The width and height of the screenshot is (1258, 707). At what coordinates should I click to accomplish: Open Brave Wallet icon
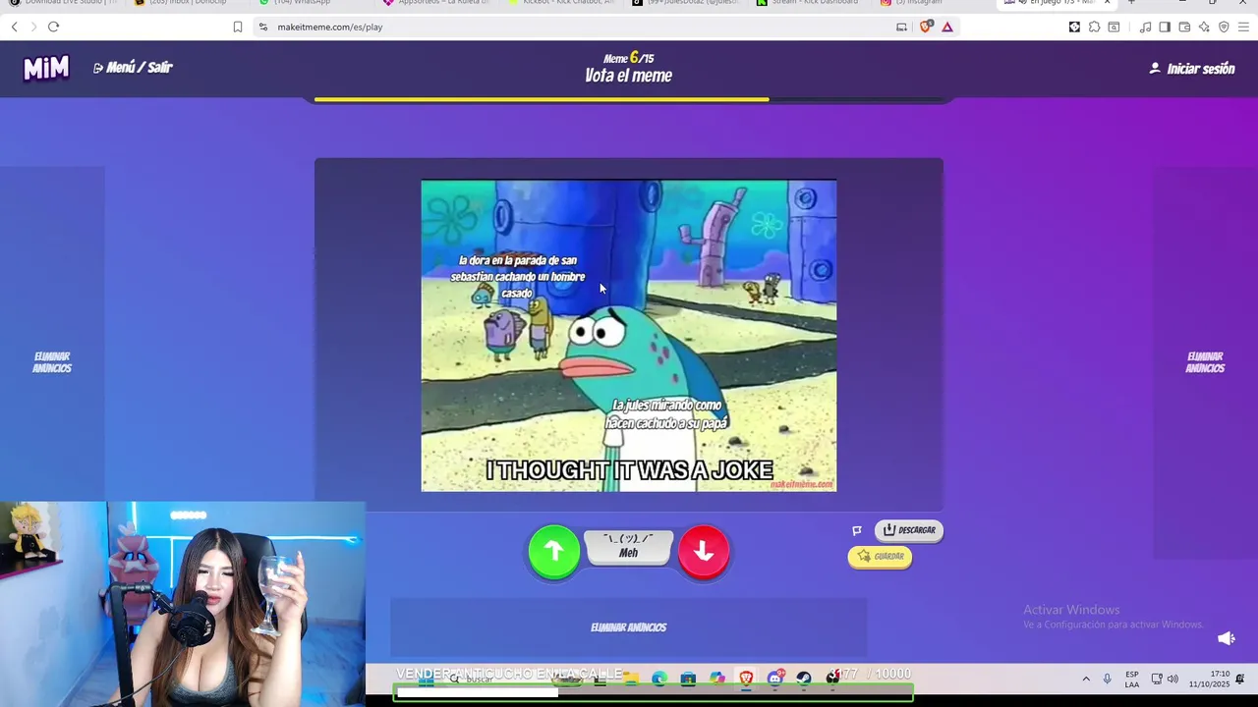coord(1184,27)
